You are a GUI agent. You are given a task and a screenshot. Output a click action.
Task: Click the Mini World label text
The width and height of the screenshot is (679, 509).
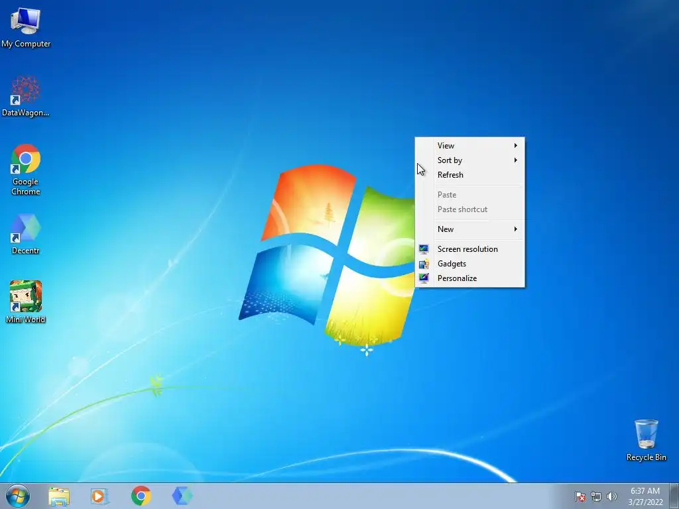click(26, 319)
